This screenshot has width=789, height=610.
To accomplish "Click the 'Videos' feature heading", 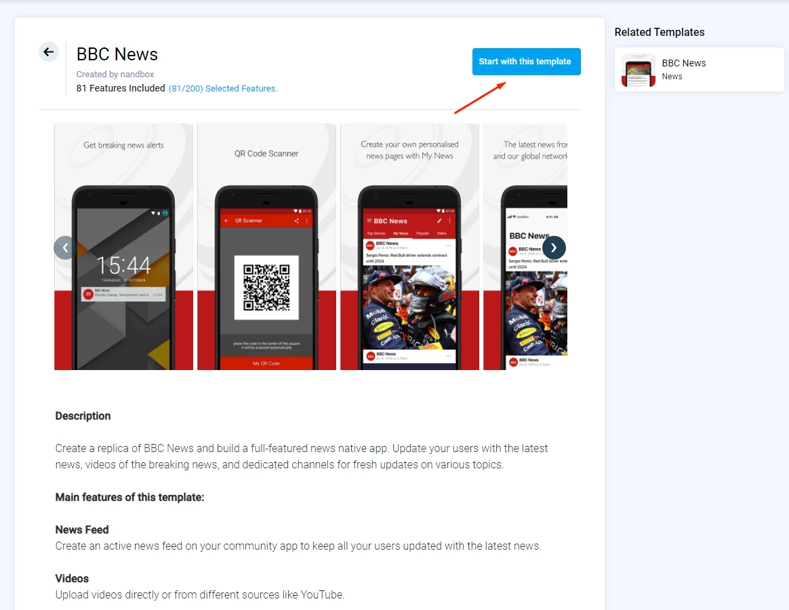I will [x=72, y=578].
